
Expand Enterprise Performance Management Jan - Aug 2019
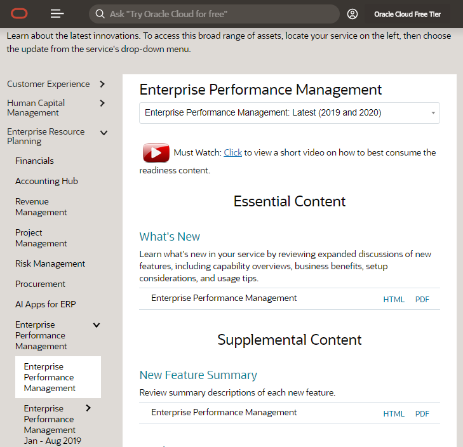(x=88, y=408)
